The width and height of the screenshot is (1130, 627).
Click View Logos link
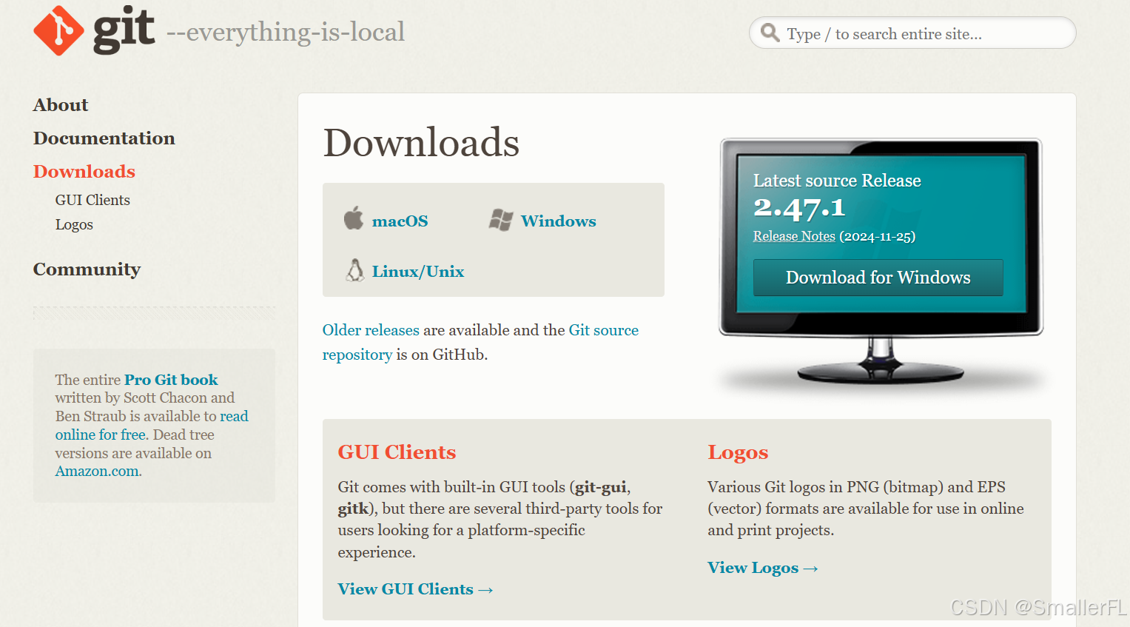pos(763,568)
